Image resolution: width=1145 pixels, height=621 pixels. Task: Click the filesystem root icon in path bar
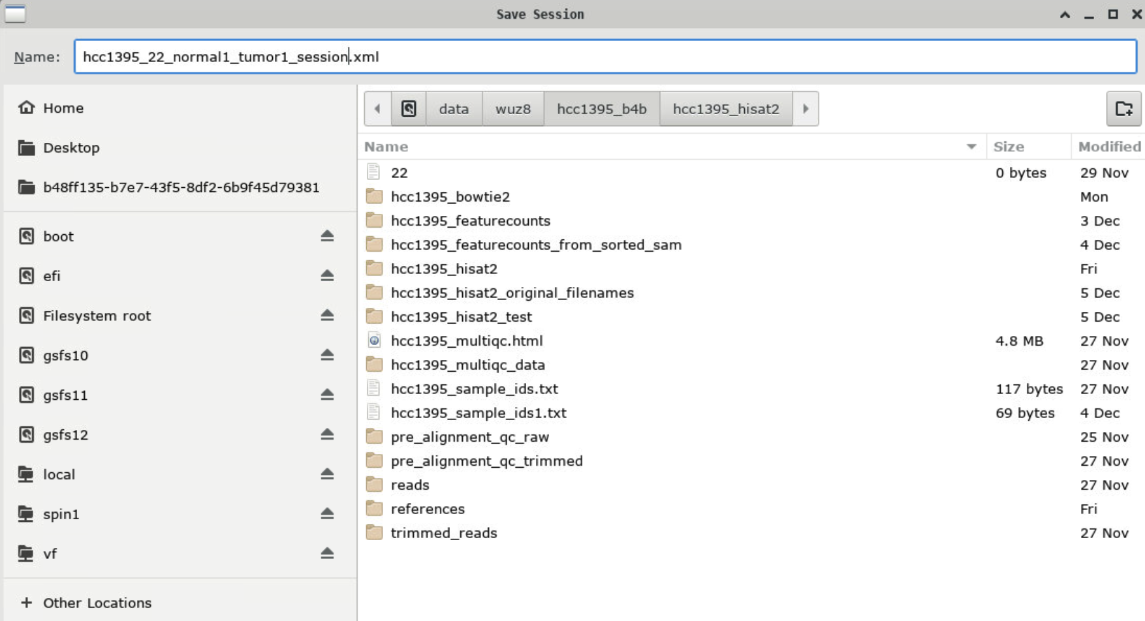tap(409, 109)
